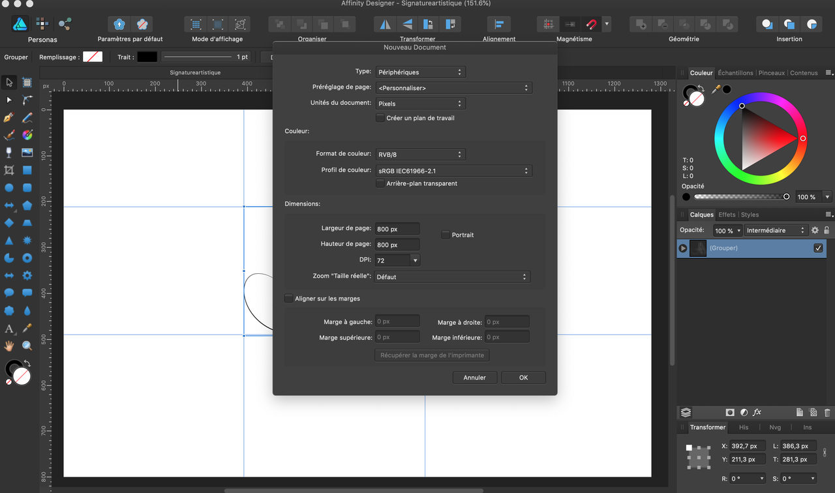Select the Artistic Text tool
The width and height of the screenshot is (835, 493).
coord(9,329)
